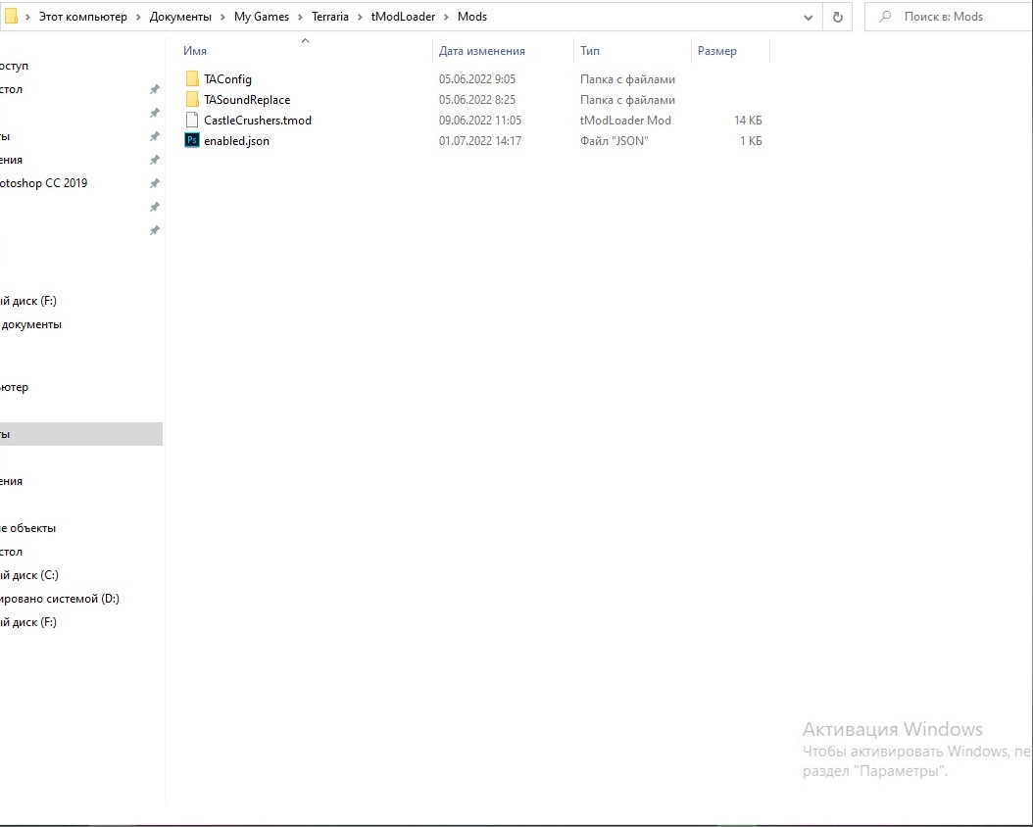
Task: Click the sort arrow above the Имя column
Action: [305, 41]
